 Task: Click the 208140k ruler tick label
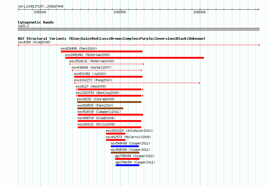click(40, 12)
